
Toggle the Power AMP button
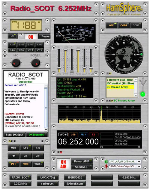[82, 162]
